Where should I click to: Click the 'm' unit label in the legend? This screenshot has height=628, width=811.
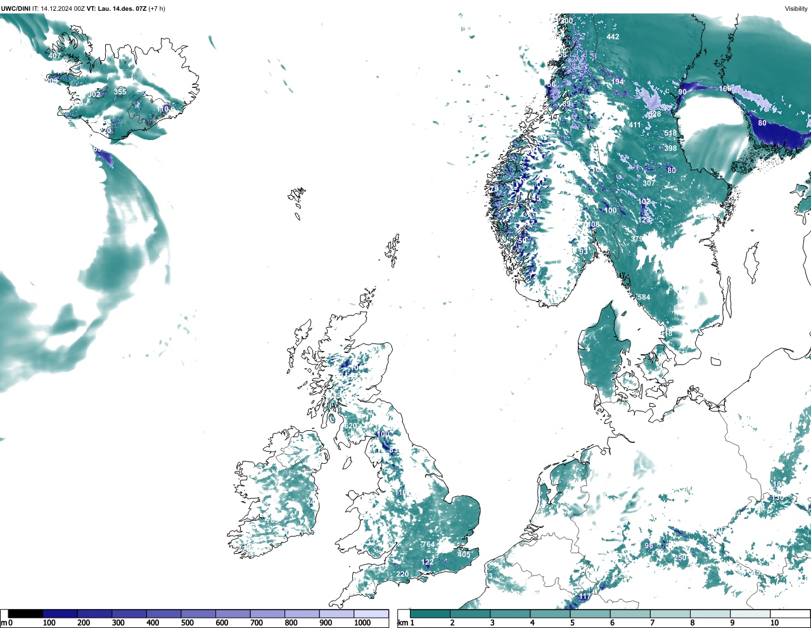3,623
